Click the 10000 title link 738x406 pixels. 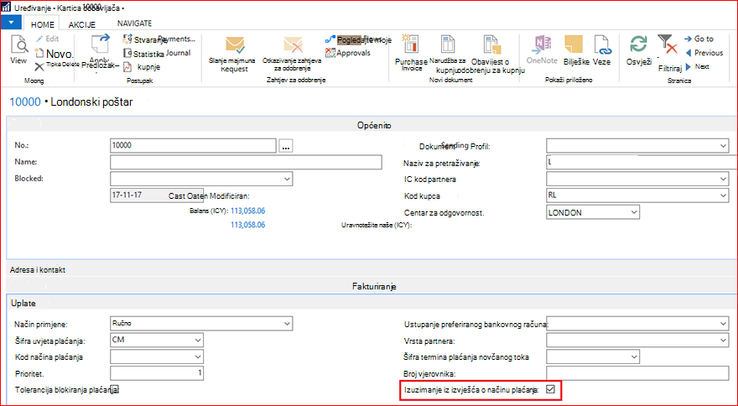25,101
